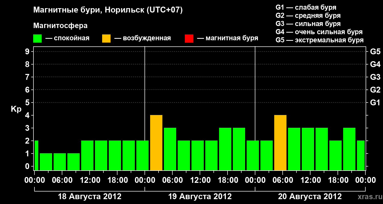Screen dimensions: 383x204
Task: Click the '18 Августа 2012' date label
Action: [90, 197]
